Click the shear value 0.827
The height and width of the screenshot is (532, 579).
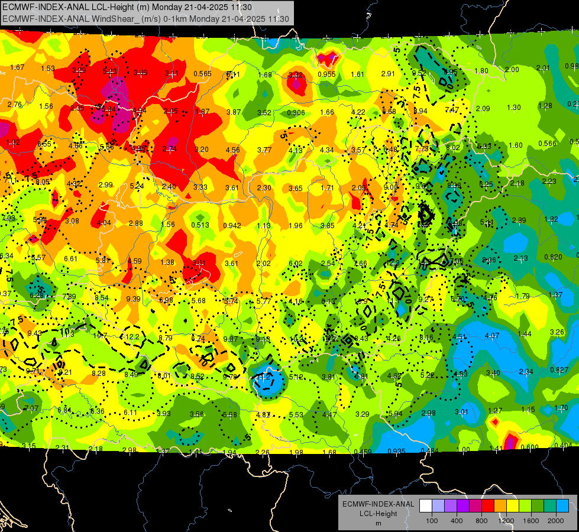559,370
